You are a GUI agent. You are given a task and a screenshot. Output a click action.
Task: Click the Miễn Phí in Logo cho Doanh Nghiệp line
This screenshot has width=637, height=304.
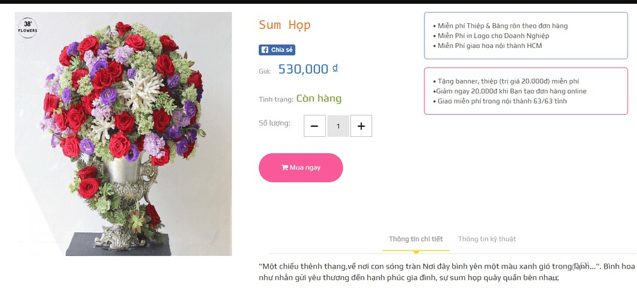coord(491,35)
